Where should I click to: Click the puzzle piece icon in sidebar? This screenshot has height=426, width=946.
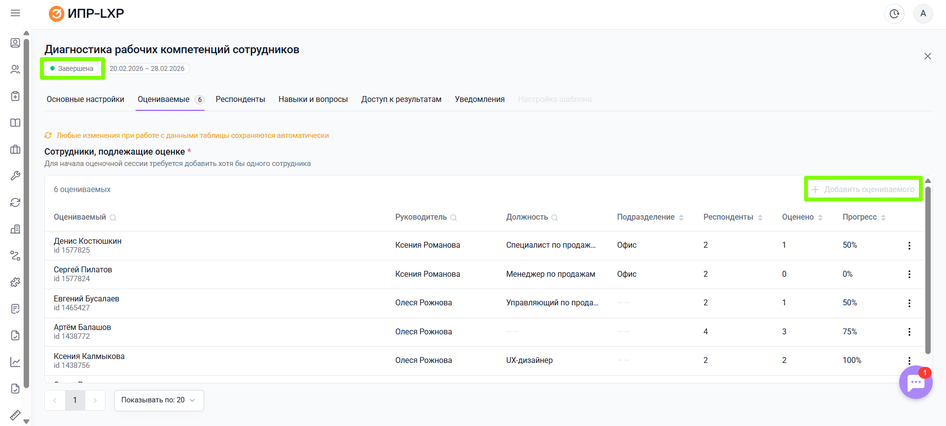pyautogui.click(x=15, y=282)
